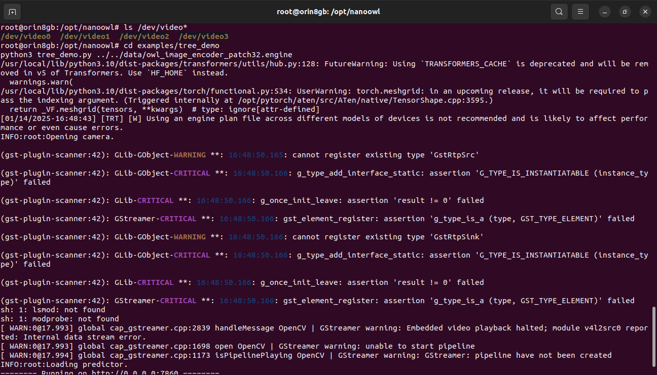
Task: Click 'Internal data stream error.' text
Action: 85,337
